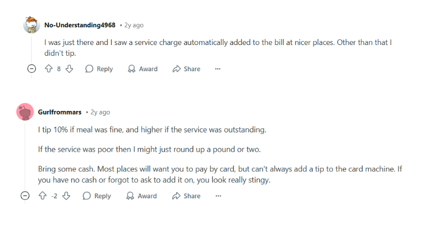Collapse Gurlfrommars's comment thread
Image resolution: width=444 pixels, height=231 pixels.
click(x=25, y=196)
